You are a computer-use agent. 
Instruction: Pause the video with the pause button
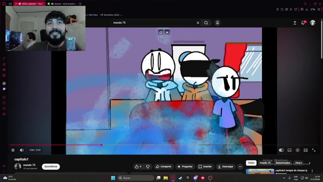[13, 150]
